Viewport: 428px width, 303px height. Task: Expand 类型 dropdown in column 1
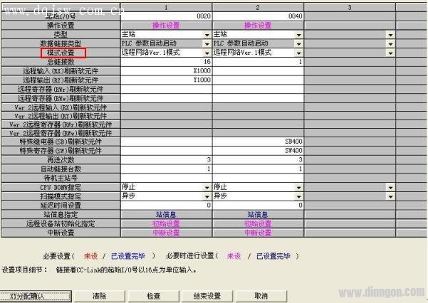[207, 34]
